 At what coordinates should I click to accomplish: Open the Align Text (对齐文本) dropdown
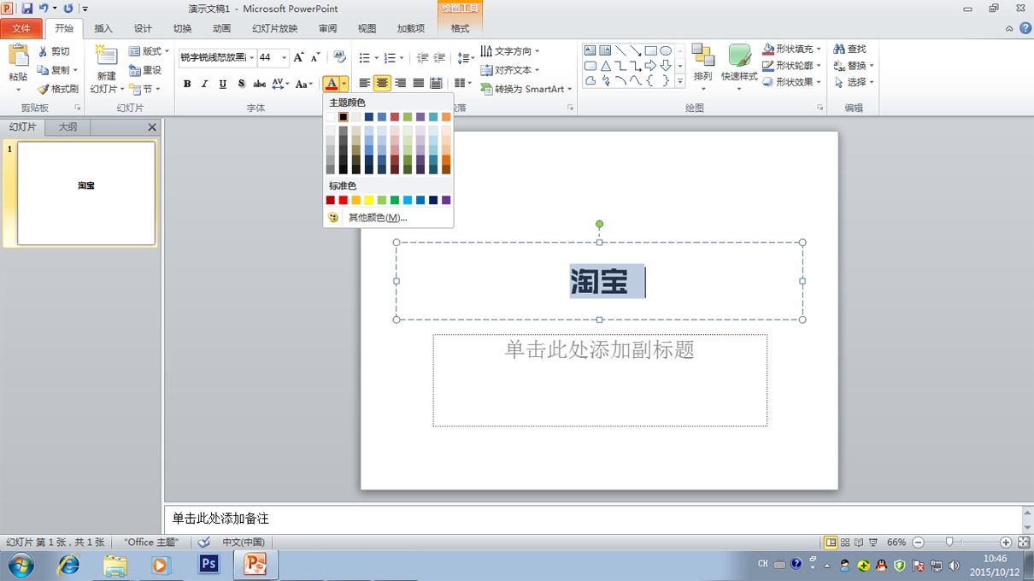pyautogui.click(x=510, y=70)
